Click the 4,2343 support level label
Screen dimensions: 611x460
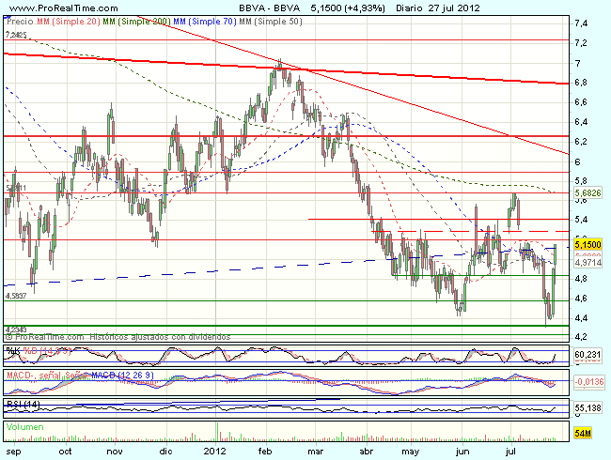(16, 330)
